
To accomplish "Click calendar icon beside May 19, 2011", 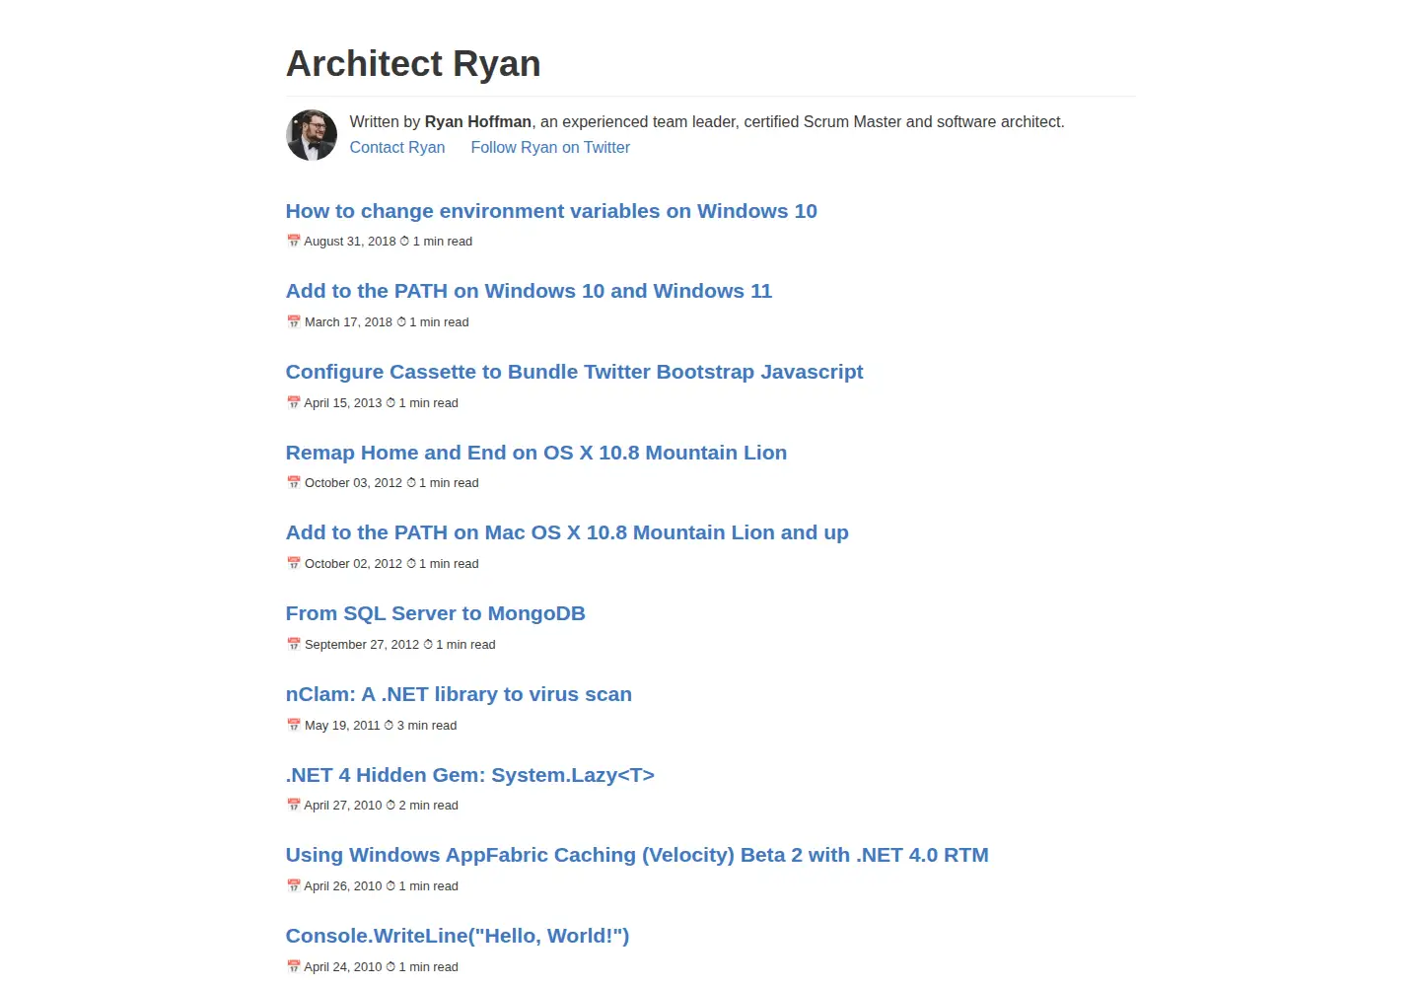I will point(293,725).
